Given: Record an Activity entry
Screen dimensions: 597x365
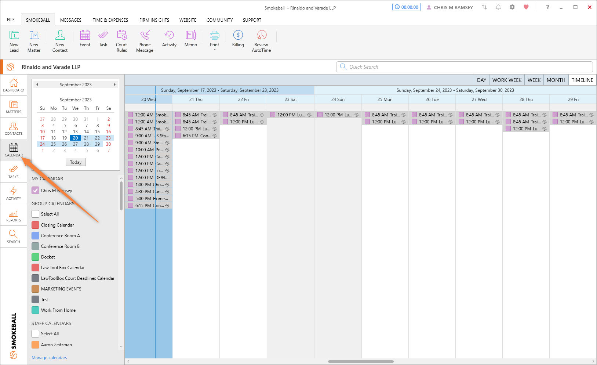Looking at the screenshot, I should point(169,39).
